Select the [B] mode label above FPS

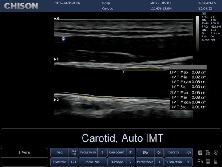[x=204, y=13]
